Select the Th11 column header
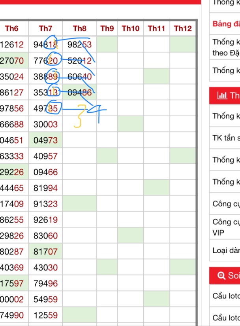This screenshot has height=326, width=240. pyautogui.click(x=156, y=28)
